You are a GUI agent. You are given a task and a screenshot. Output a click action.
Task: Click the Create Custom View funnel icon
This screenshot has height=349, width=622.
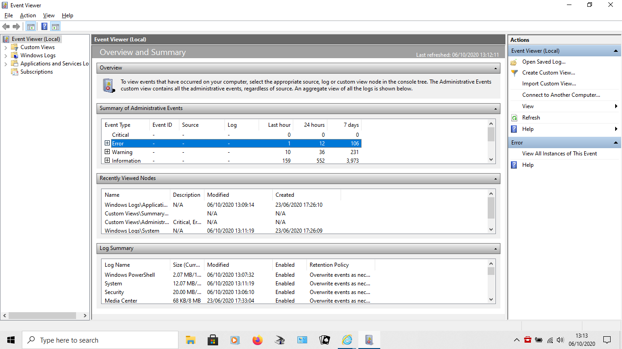tap(514, 73)
